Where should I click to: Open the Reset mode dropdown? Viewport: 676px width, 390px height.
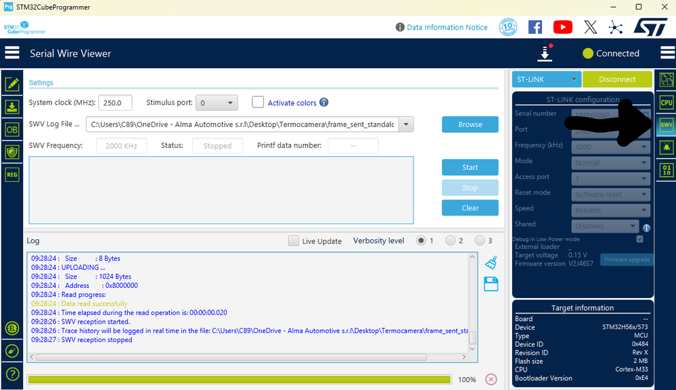(610, 194)
